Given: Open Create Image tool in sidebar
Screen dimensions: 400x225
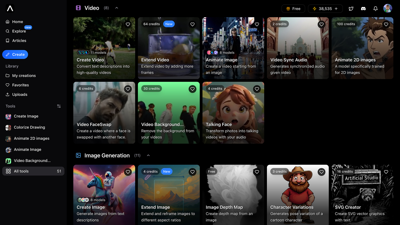Looking at the screenshot, I should 33,116.
